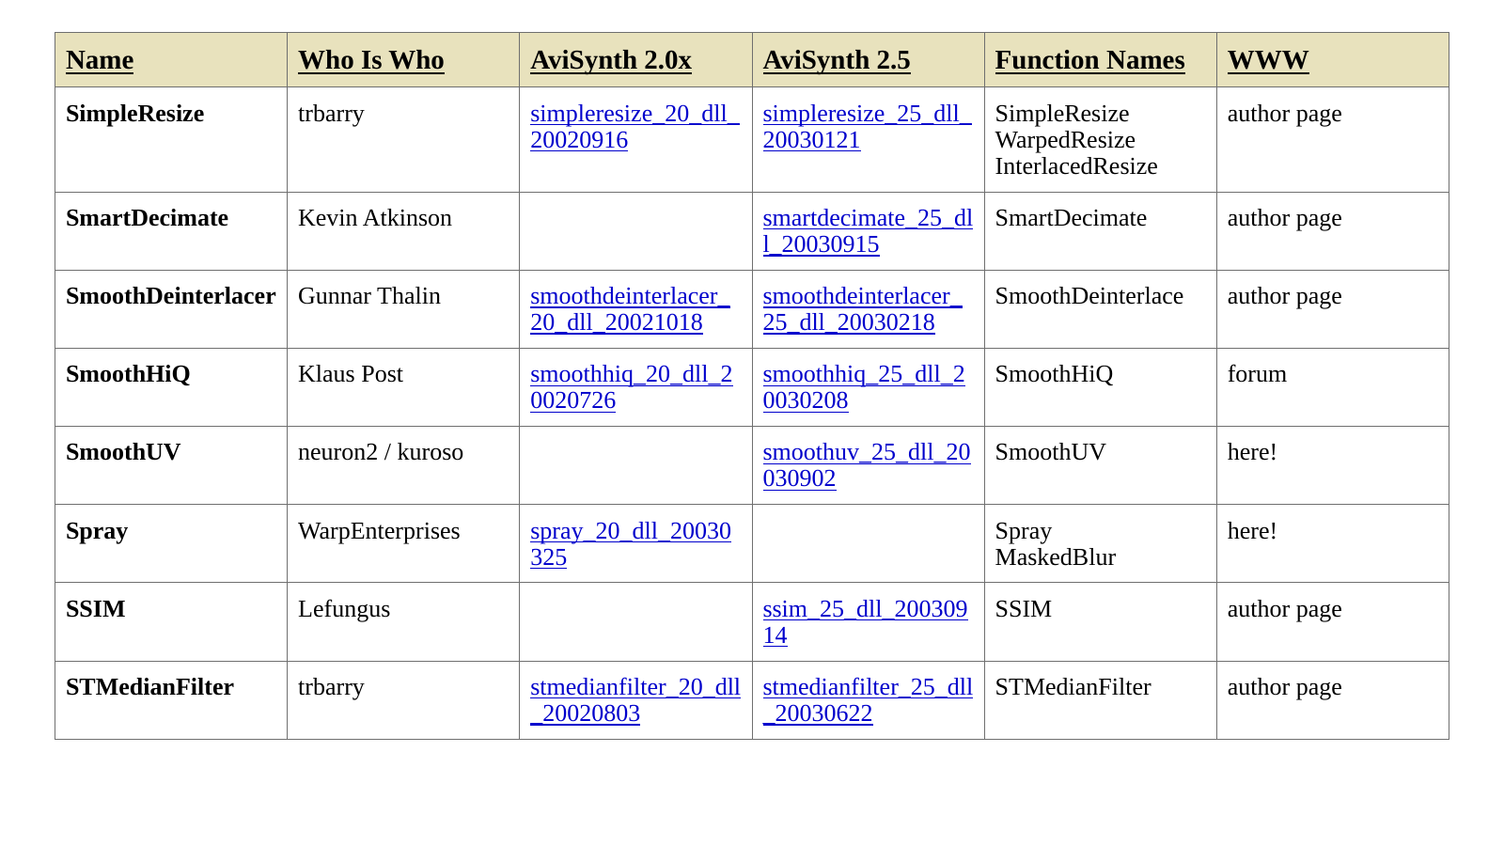Open the AviSynth 2.0x header link
This screenshot has height=846, width=1504.
point(610,60)
